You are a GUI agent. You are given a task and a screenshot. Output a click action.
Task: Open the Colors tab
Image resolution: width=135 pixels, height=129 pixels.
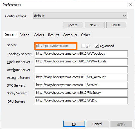[39, 35]
